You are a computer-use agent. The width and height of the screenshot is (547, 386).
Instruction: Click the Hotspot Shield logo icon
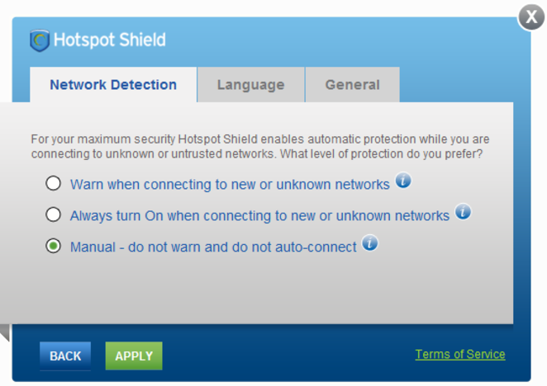[40, 40]
